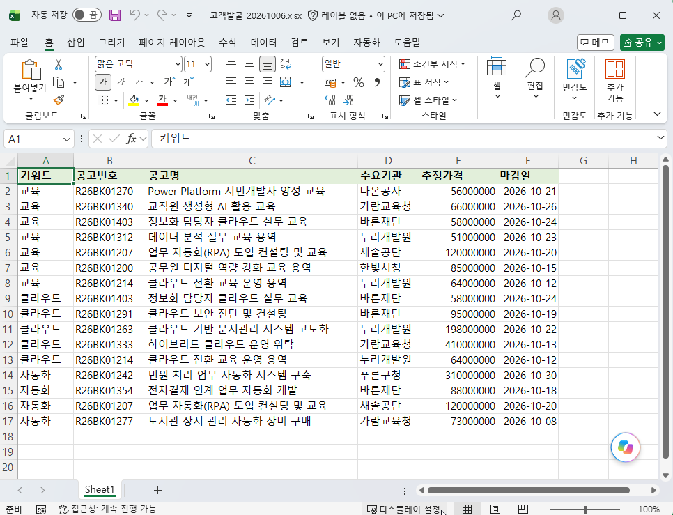Toggle underline 간 formatting
Viewport: 673px width, 515px height.
pos(139,82)
